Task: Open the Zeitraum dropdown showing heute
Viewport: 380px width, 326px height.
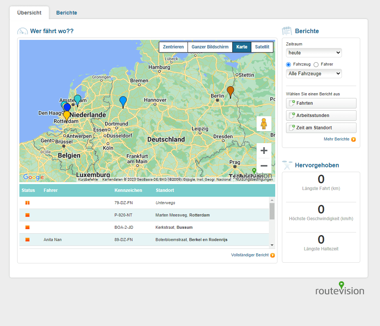Action: [314, 53]
